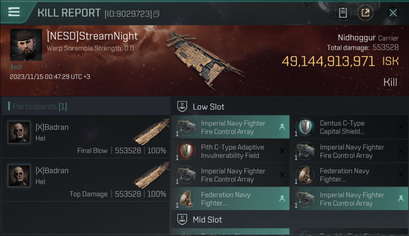409x236 pixels.
Task: Tap the 49,144,913,971 ISK value
Action: coord(328,61)
